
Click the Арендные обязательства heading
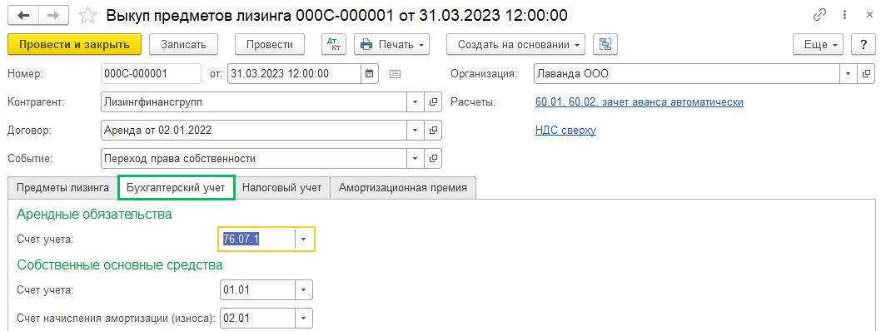(x=94, y=214)
